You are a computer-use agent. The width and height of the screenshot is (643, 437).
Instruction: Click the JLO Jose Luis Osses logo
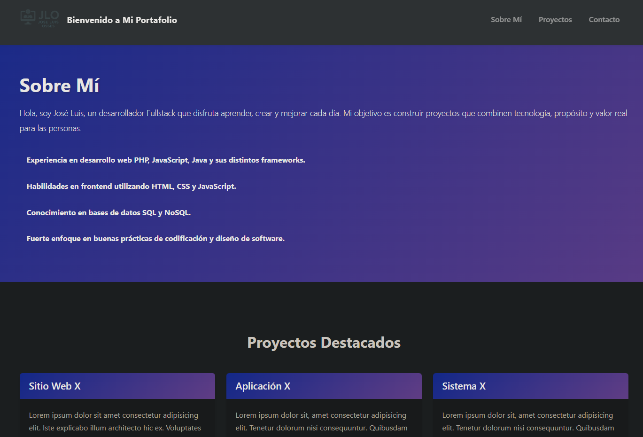[40, 19]
